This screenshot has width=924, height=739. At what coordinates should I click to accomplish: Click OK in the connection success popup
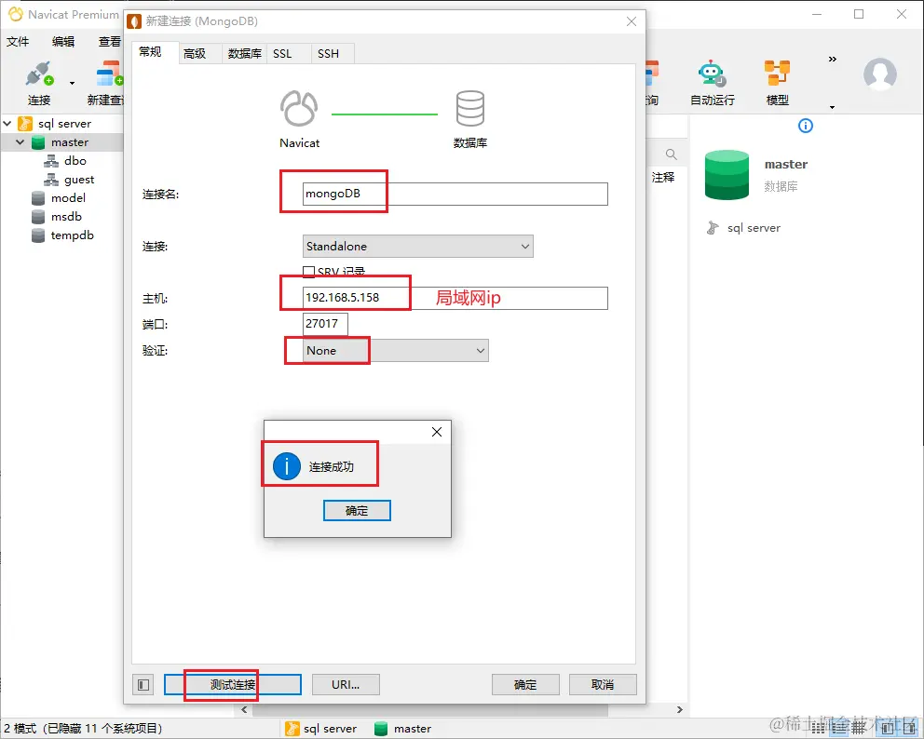357,511
